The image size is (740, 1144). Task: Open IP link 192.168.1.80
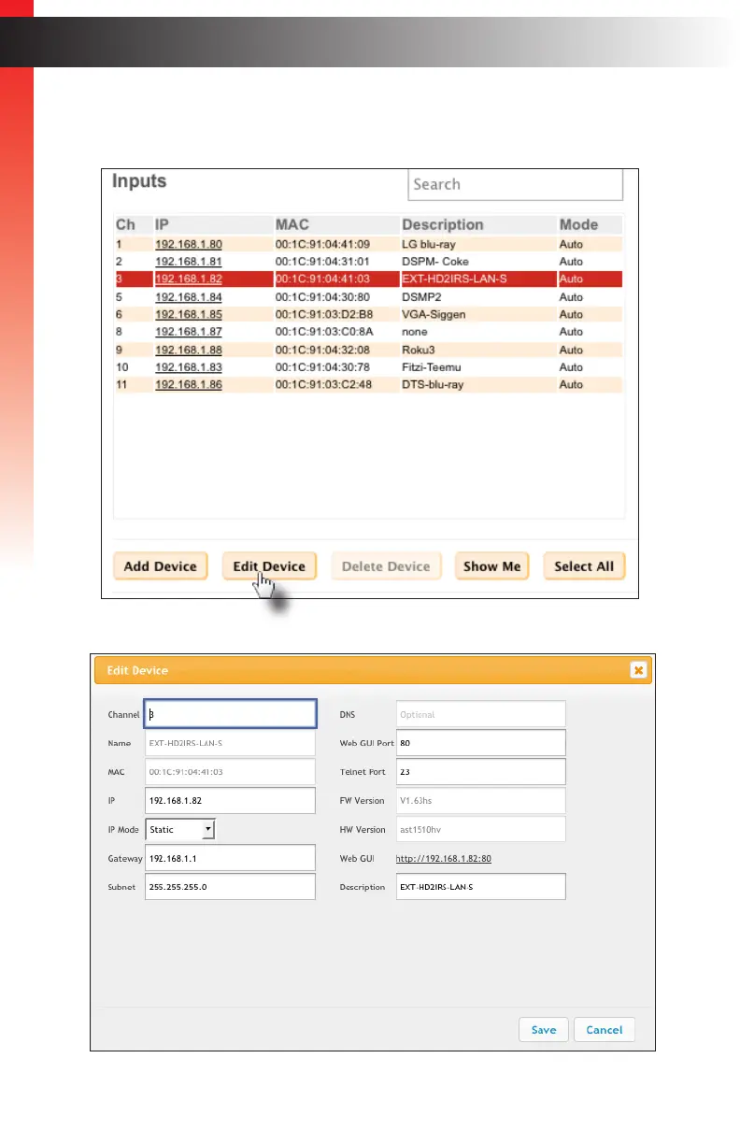point(188,244)
